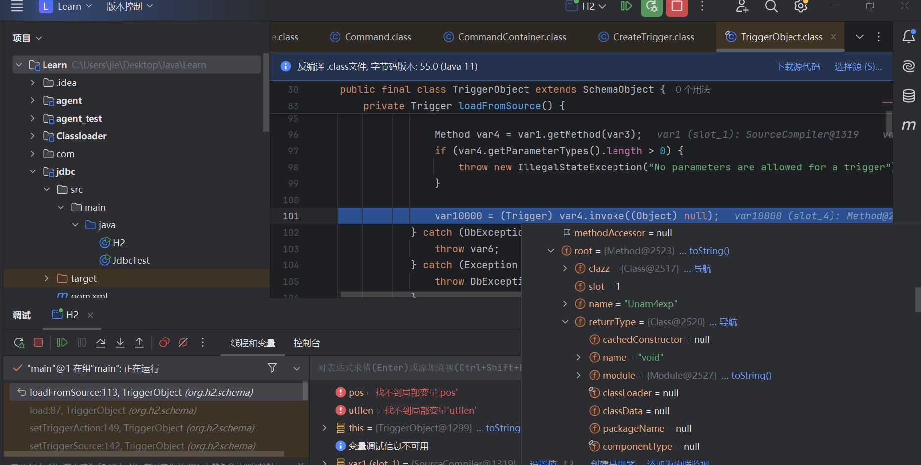Click the popup vertical scrollbar thumb
Viewport: 921px width, 465px height.
coord(918,299)
